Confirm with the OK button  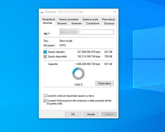point(73,114)
